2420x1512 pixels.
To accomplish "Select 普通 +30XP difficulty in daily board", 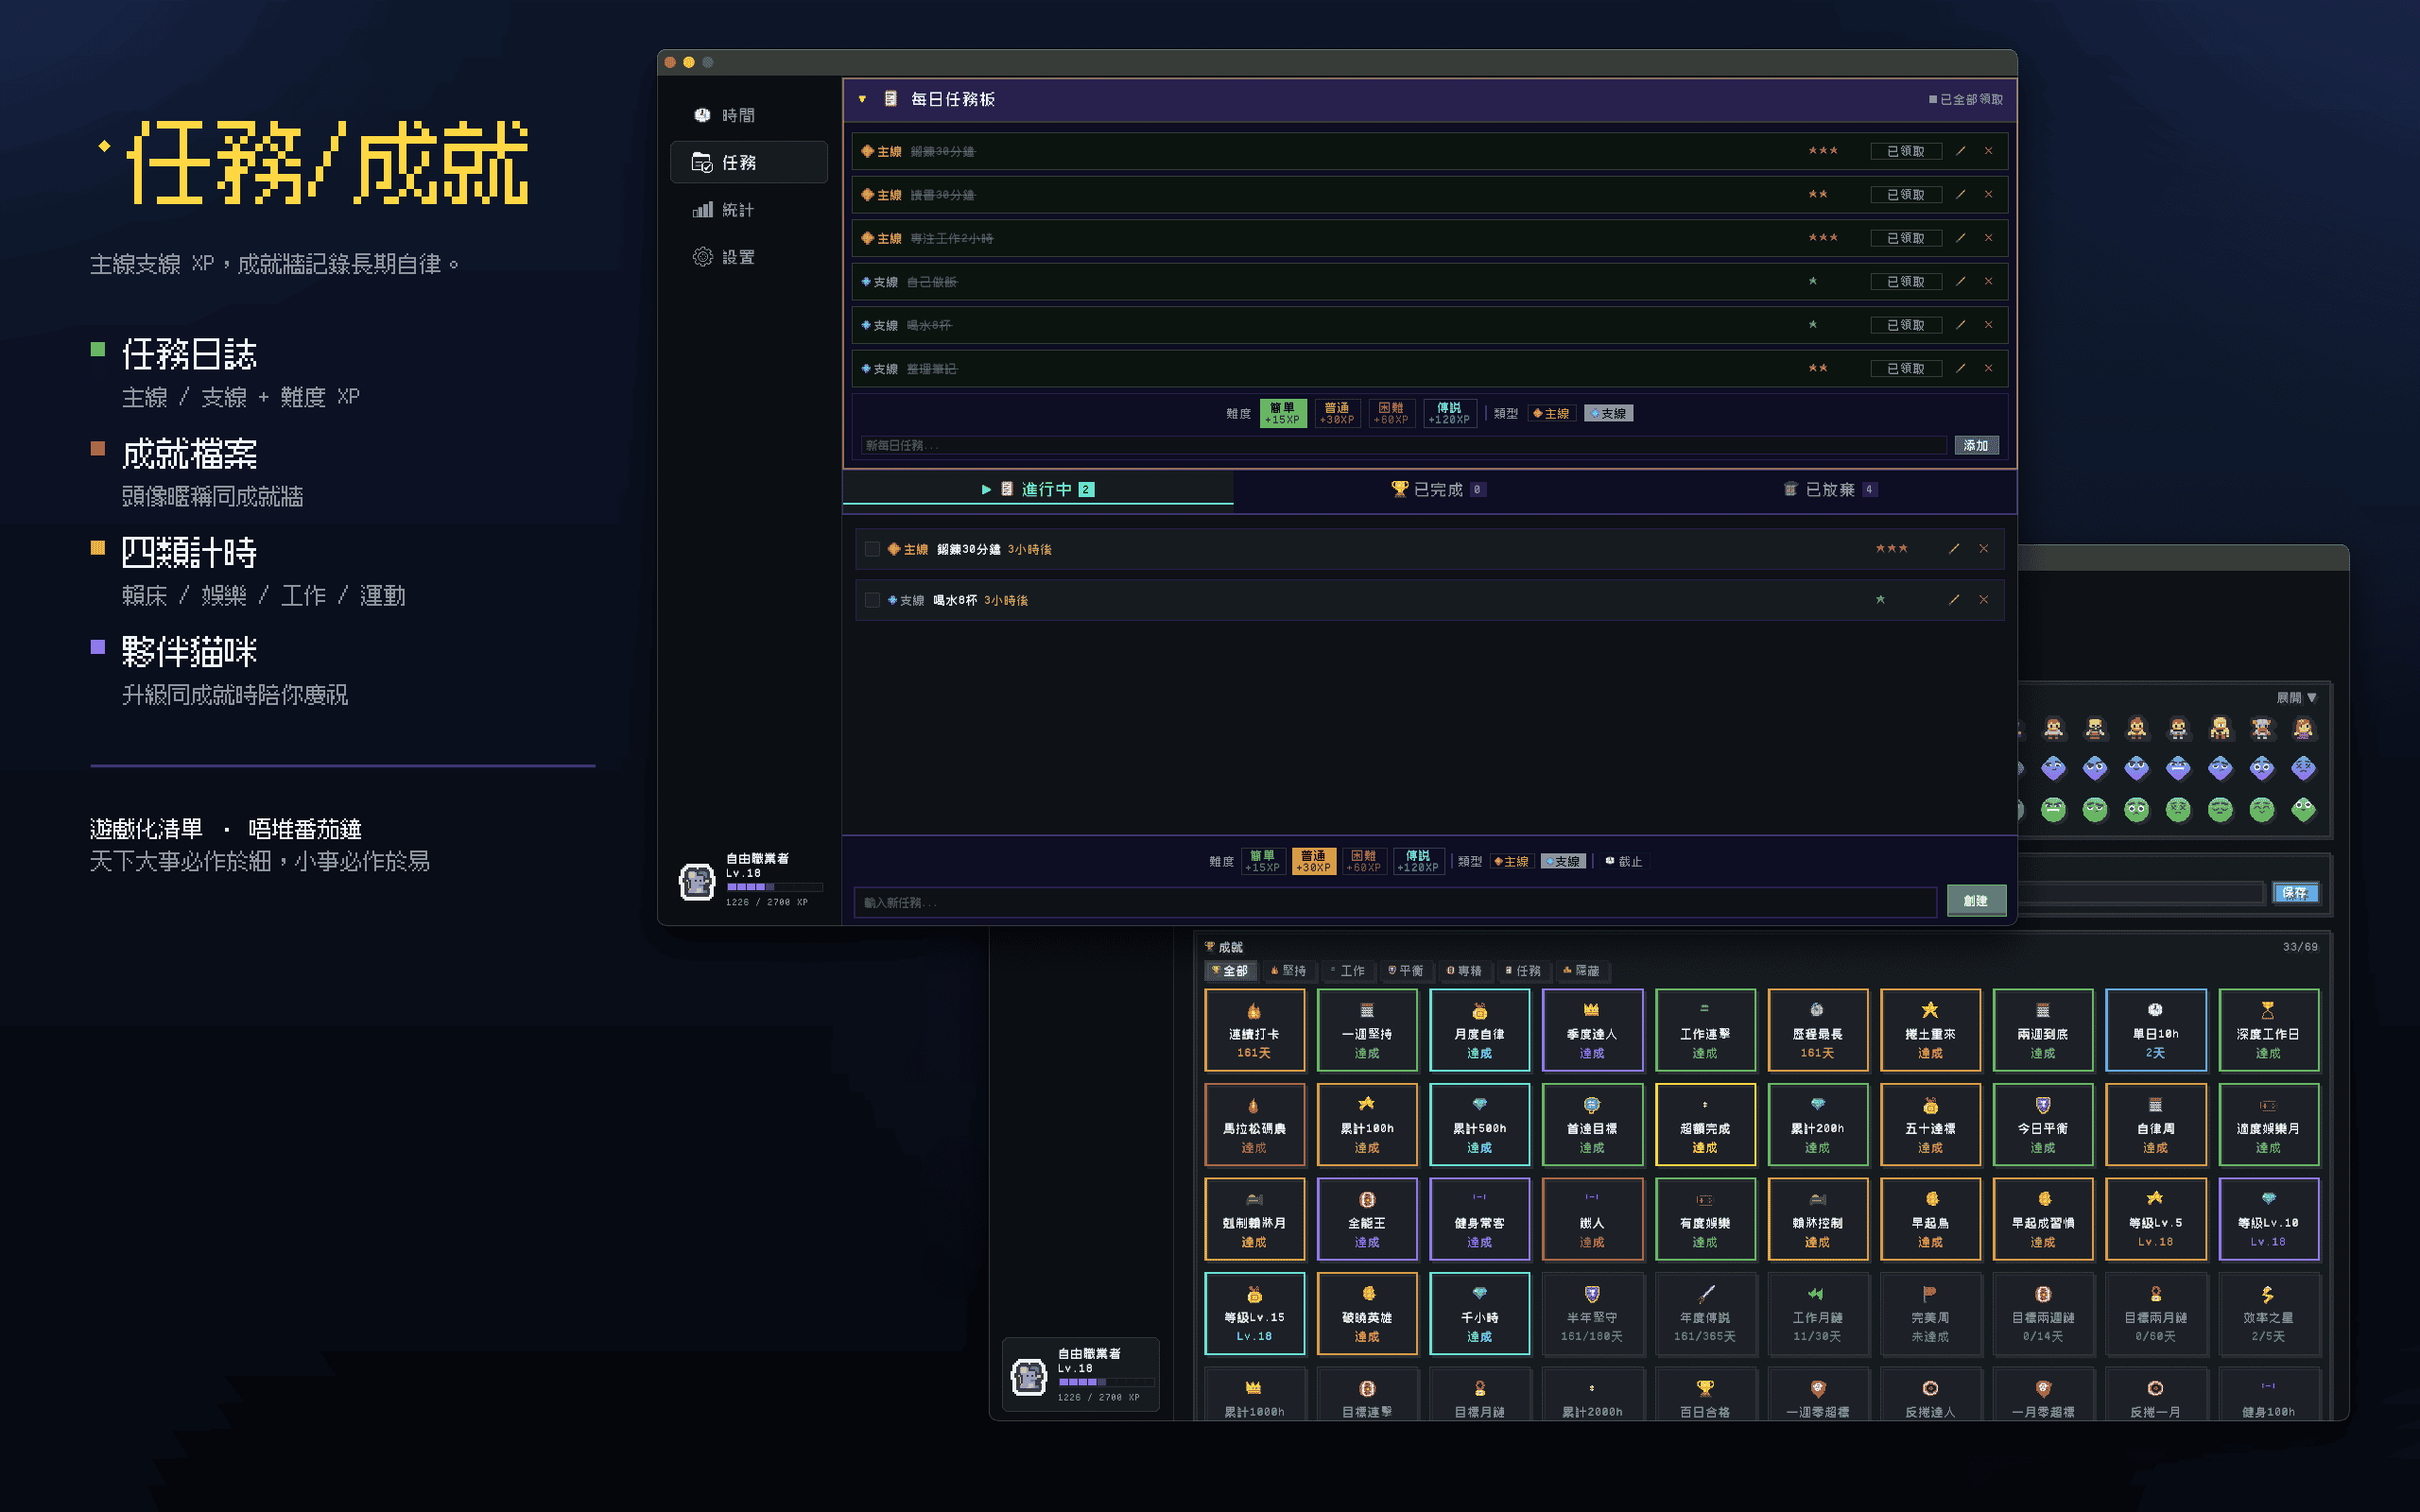I will point(1336,413).
